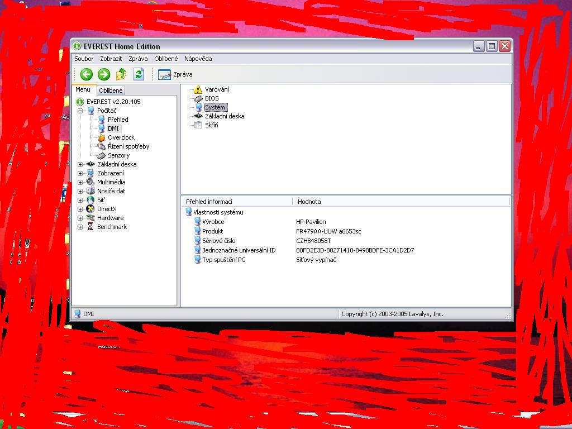Expand the Zobrazení tree node
The image size is (572, 429).
[x=80, y=173]
